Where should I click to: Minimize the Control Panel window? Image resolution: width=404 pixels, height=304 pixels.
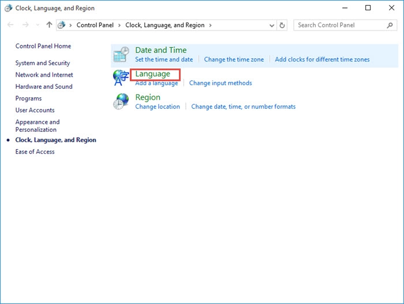coord(345,8)
